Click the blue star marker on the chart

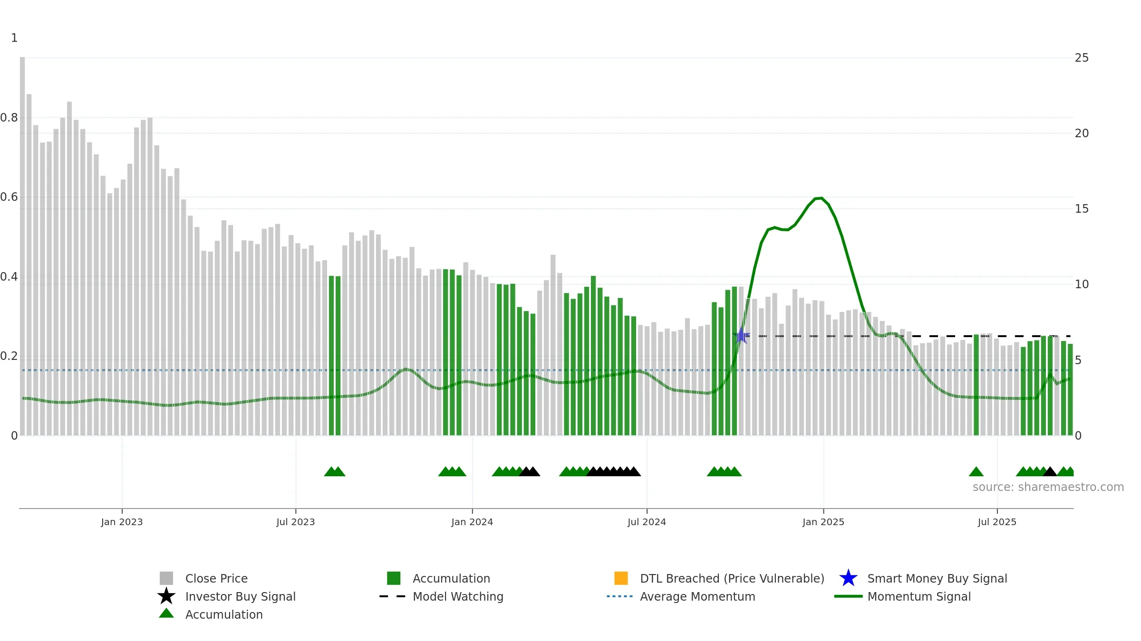click(741, 336)
